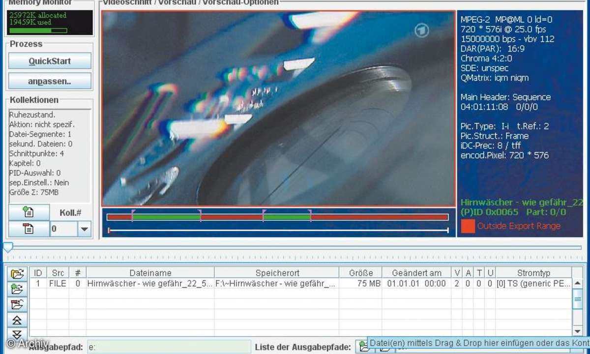The width and height of the screenshot is (590, 354).
Task: Sort by the ID column header
Action: tap(38, 273)
